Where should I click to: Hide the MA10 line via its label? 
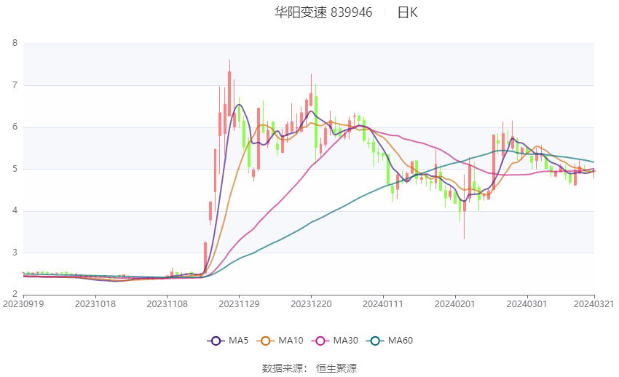pos(291,341)
